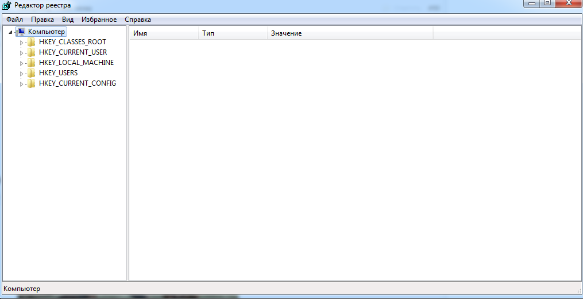
Task: Click the Тип column header
Action: (232, 33)
